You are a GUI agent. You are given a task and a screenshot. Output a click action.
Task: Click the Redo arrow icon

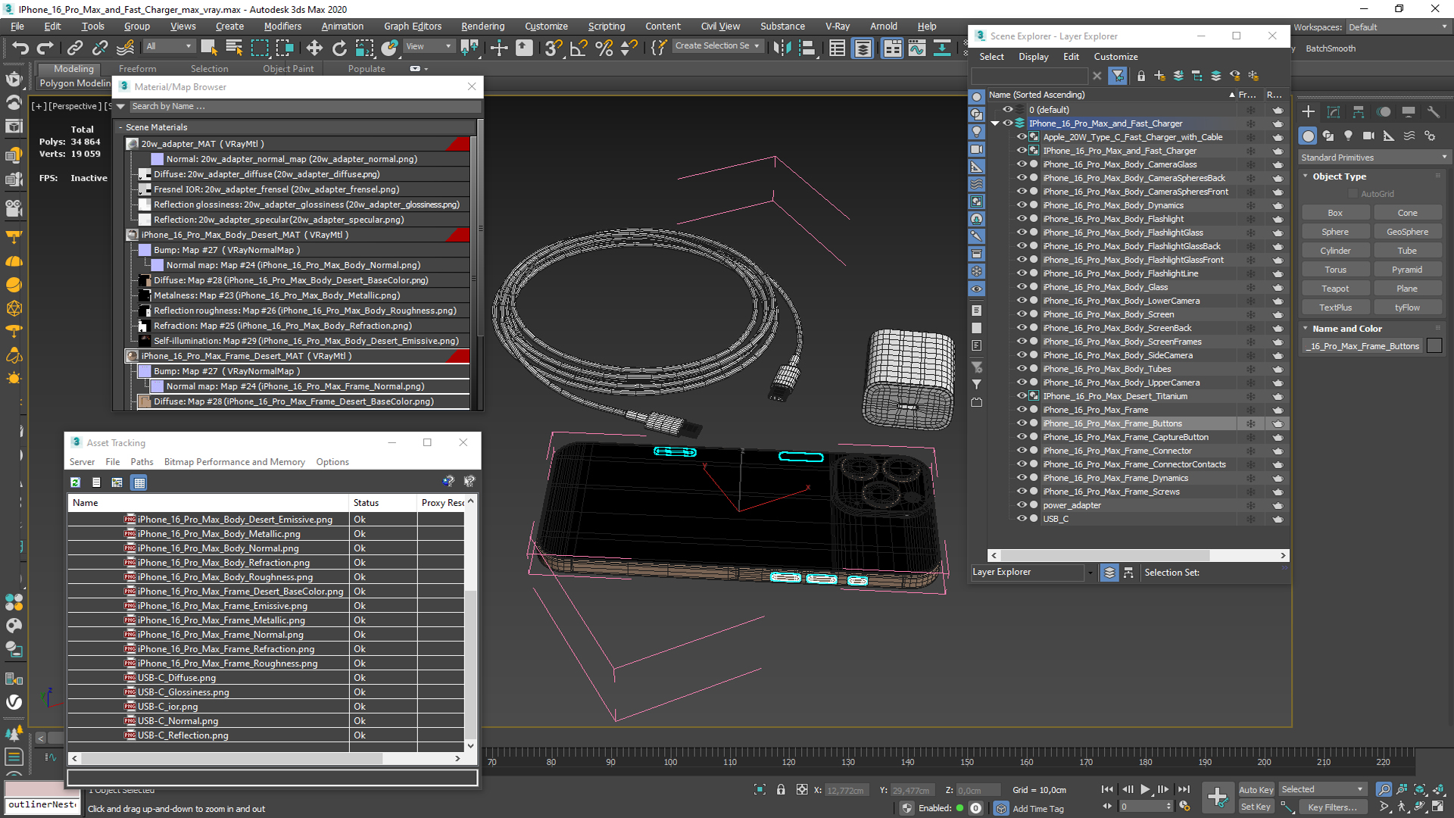[45, 48]
